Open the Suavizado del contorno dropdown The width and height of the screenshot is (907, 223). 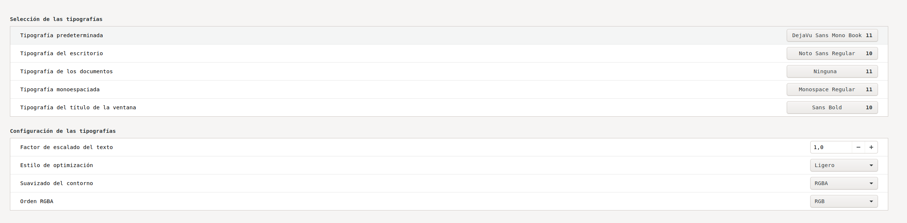pyautogui.click(x=844, y=183)
